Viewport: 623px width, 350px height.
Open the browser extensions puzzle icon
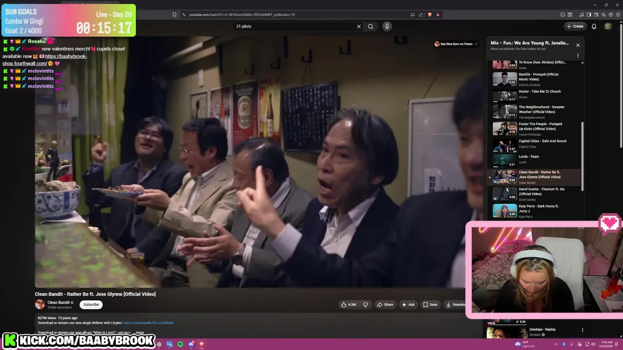[563, 15]
